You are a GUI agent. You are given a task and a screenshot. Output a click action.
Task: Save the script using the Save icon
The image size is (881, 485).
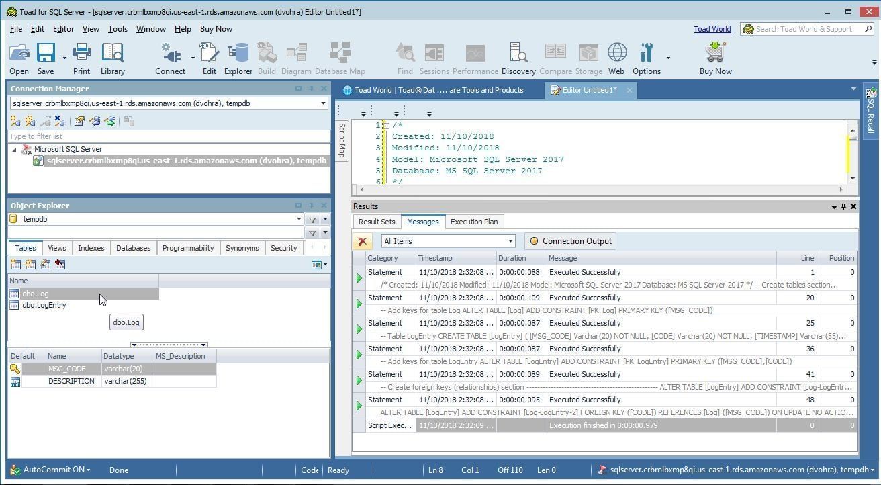coord(46,58)
